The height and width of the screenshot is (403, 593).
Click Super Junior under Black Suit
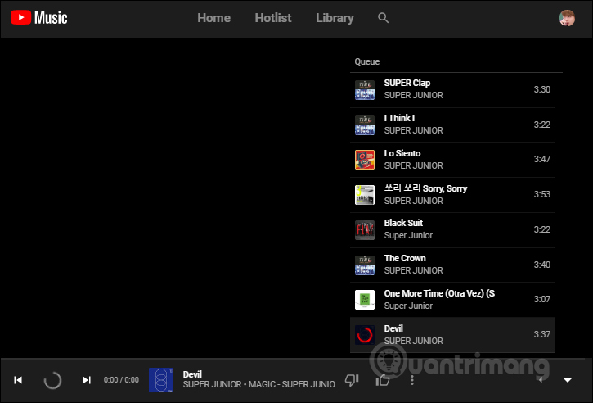(x=408, y=235)
